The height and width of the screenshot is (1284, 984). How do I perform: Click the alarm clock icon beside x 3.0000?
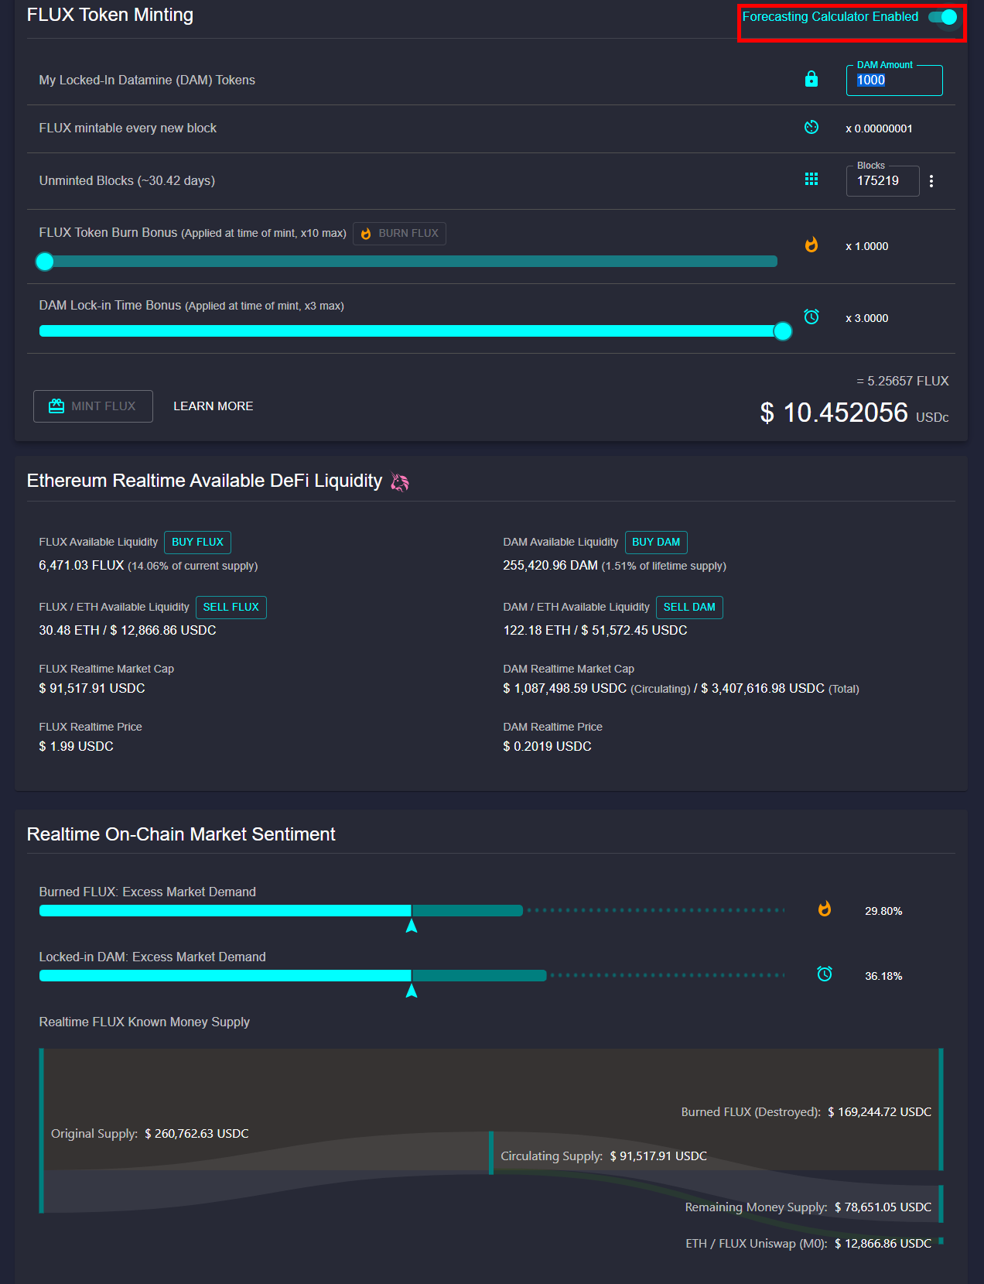811,317
